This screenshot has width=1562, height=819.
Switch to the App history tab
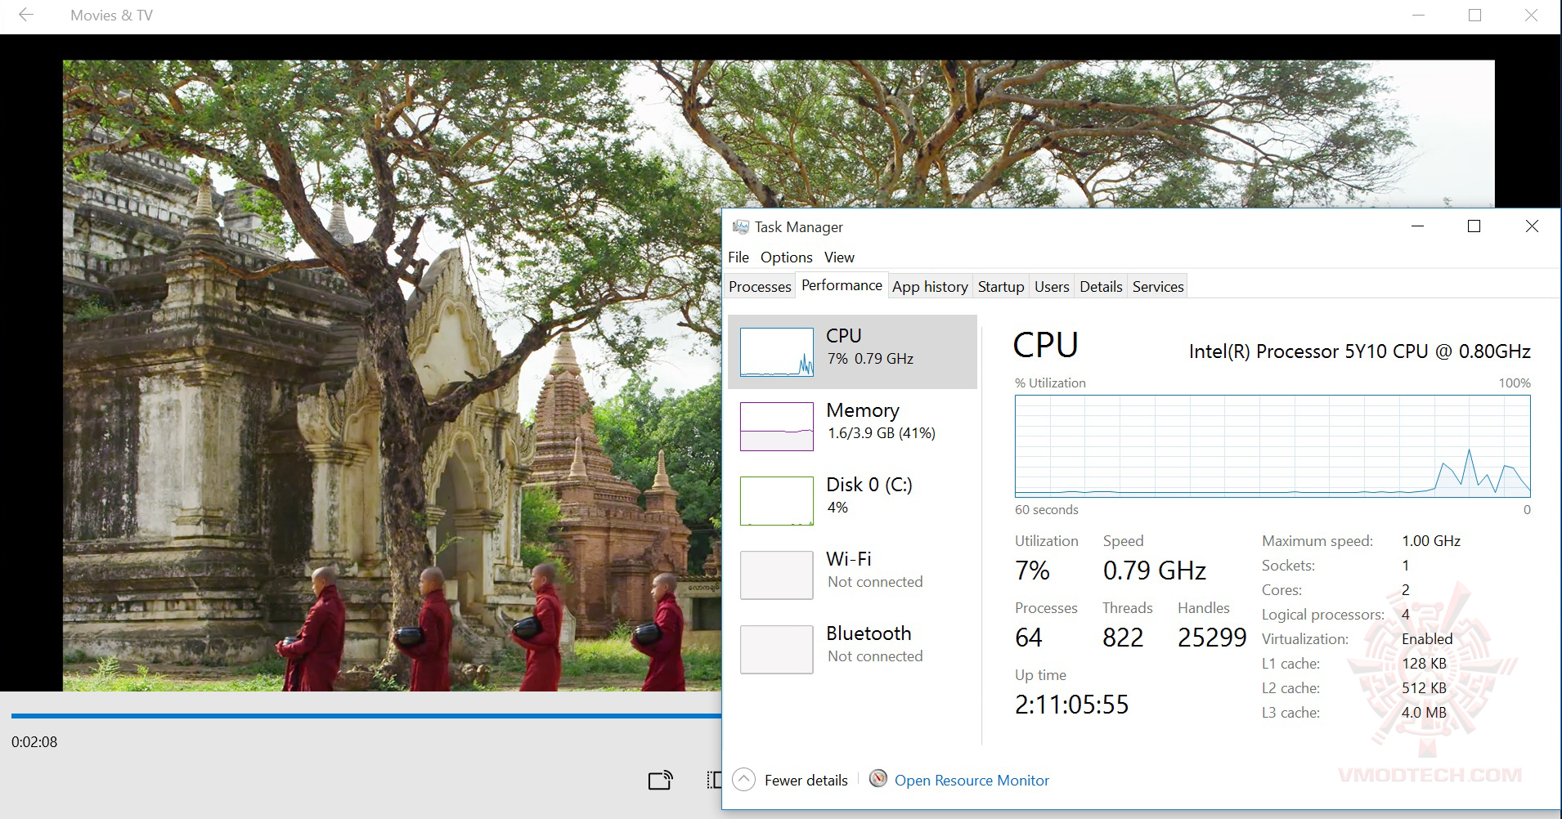point(930,287)
